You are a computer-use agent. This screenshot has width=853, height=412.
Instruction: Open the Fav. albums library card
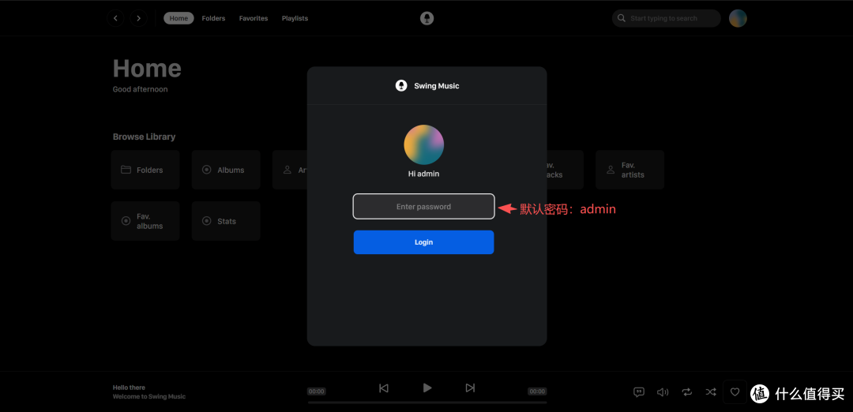click(x=145, y=221)
